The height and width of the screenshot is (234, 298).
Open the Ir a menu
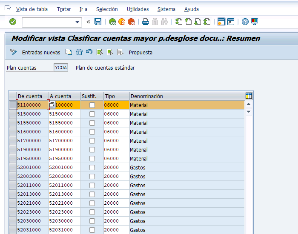(x=83, y=9)
